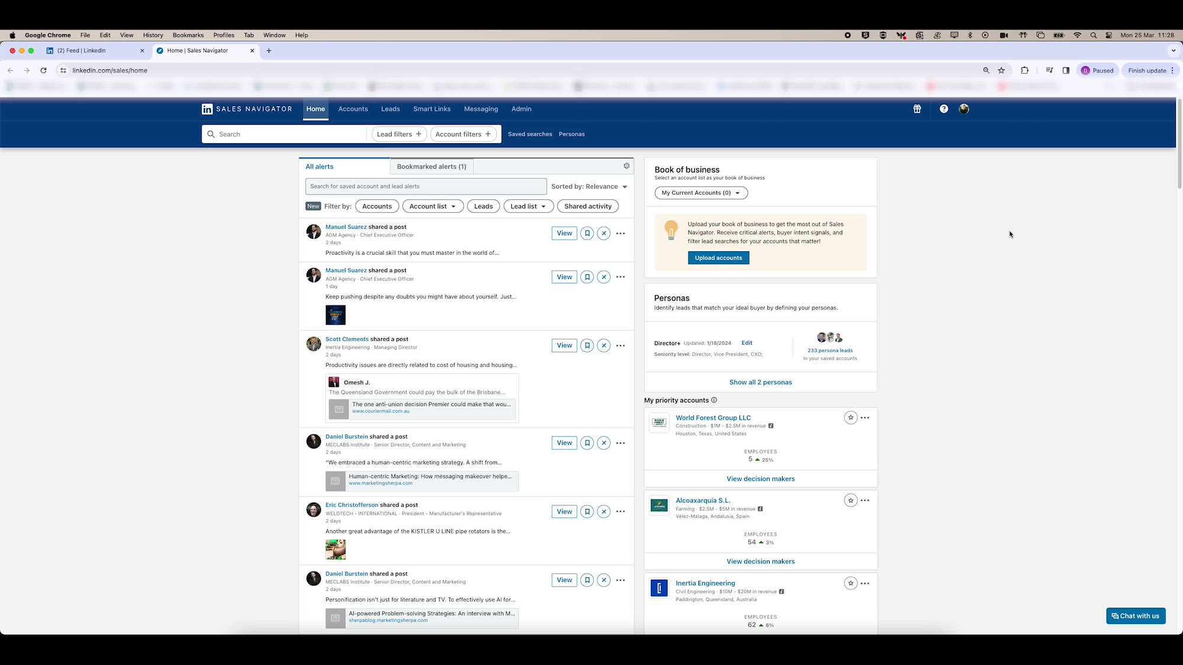Click the saved account and lead alerts search box

click(x=426, y=186)
